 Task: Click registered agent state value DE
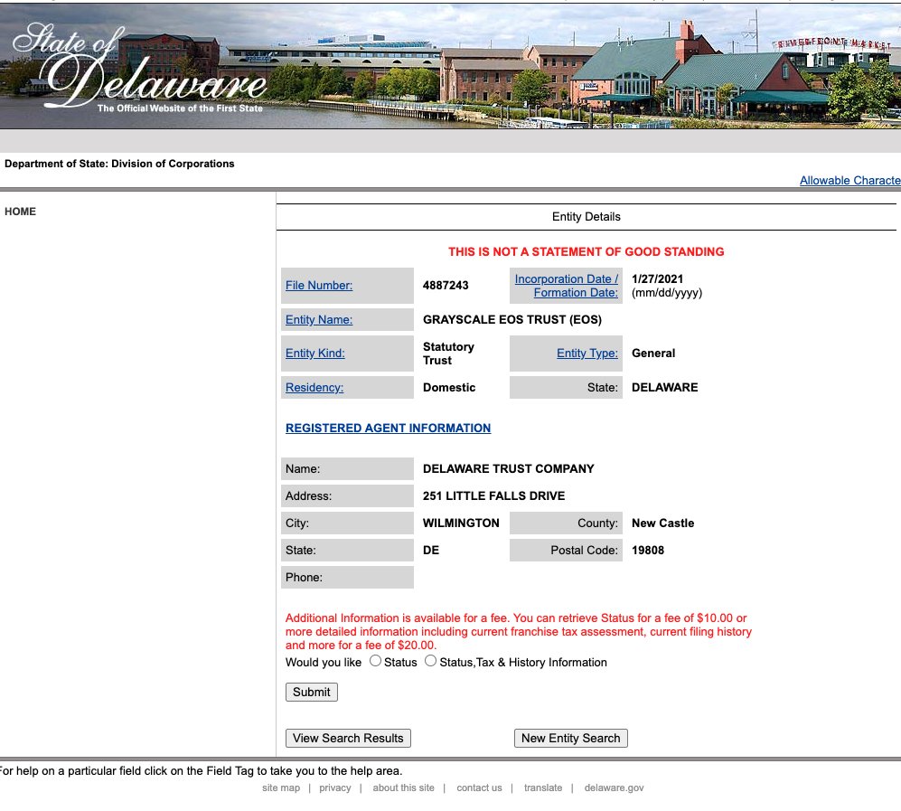coord(431,550)
